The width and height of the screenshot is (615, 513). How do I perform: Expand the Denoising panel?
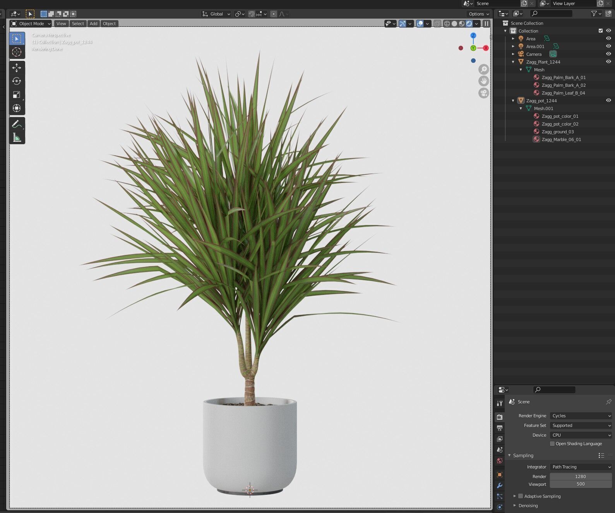coord(515,506)
